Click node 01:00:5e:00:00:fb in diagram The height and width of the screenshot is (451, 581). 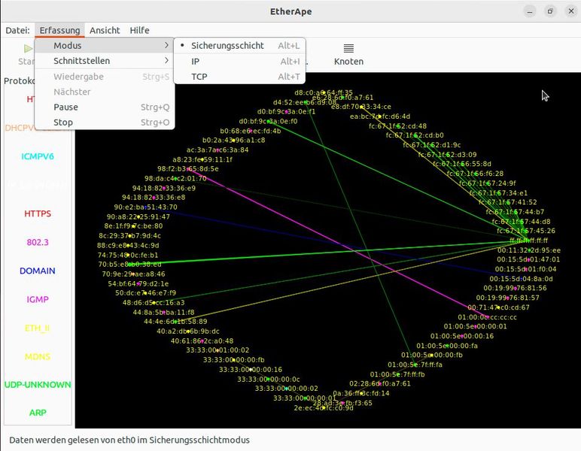[x=432, y=355]
